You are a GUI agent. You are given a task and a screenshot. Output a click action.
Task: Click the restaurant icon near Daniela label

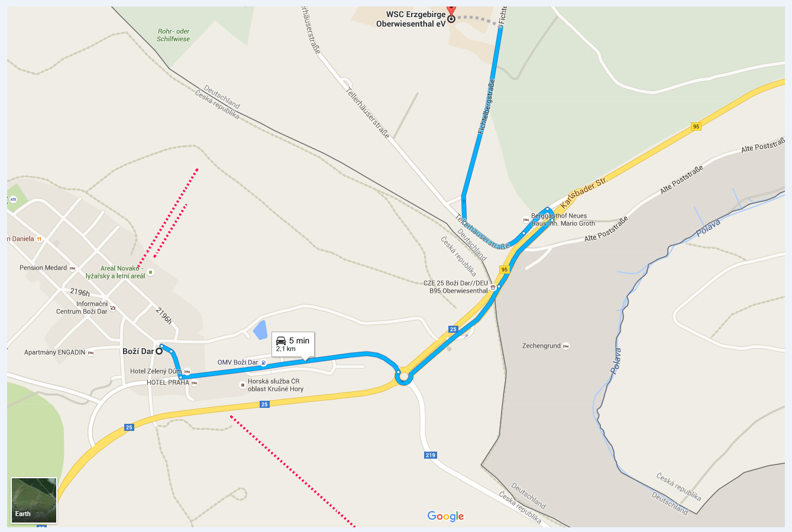pos(39,239)
